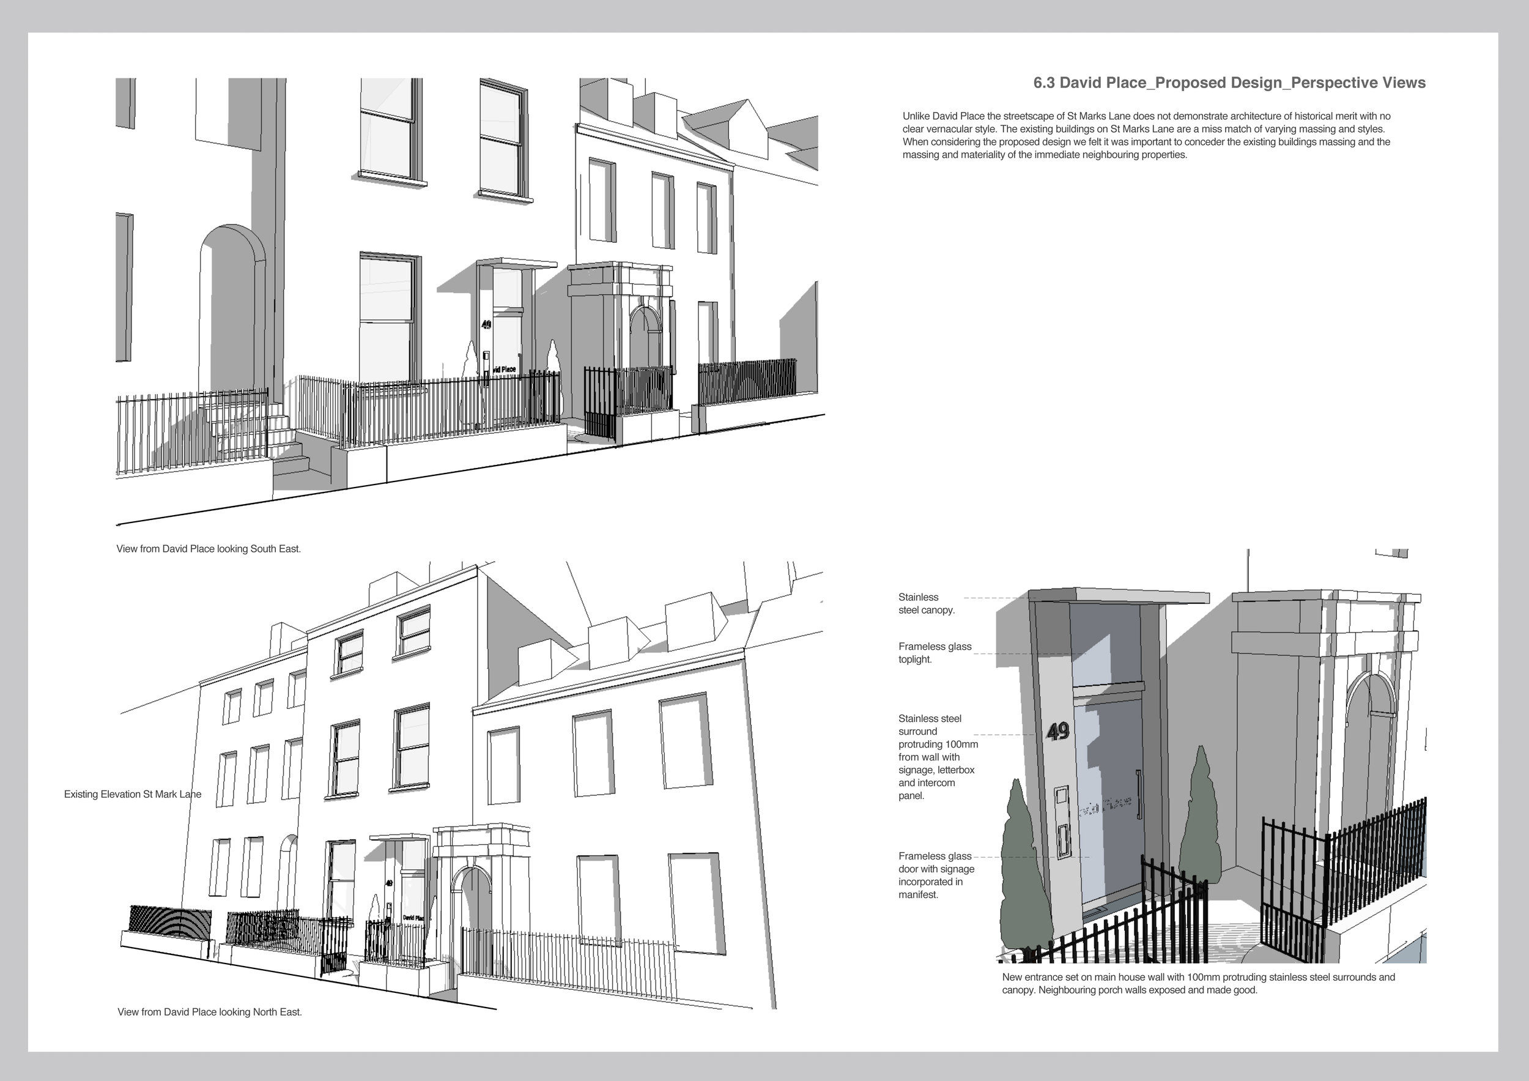
Task: Select the caption View from David Place looking South East
Action: point(209,549)
